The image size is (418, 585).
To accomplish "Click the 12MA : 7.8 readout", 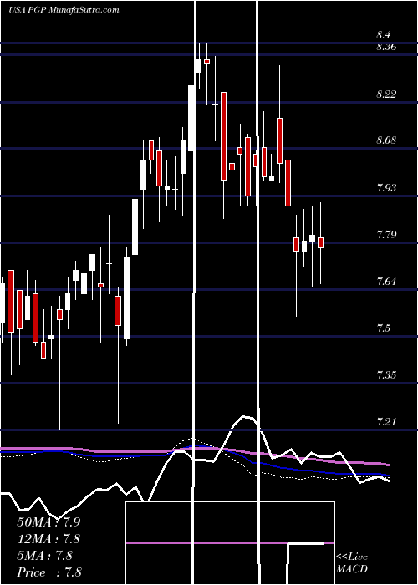I will point(48,539).
